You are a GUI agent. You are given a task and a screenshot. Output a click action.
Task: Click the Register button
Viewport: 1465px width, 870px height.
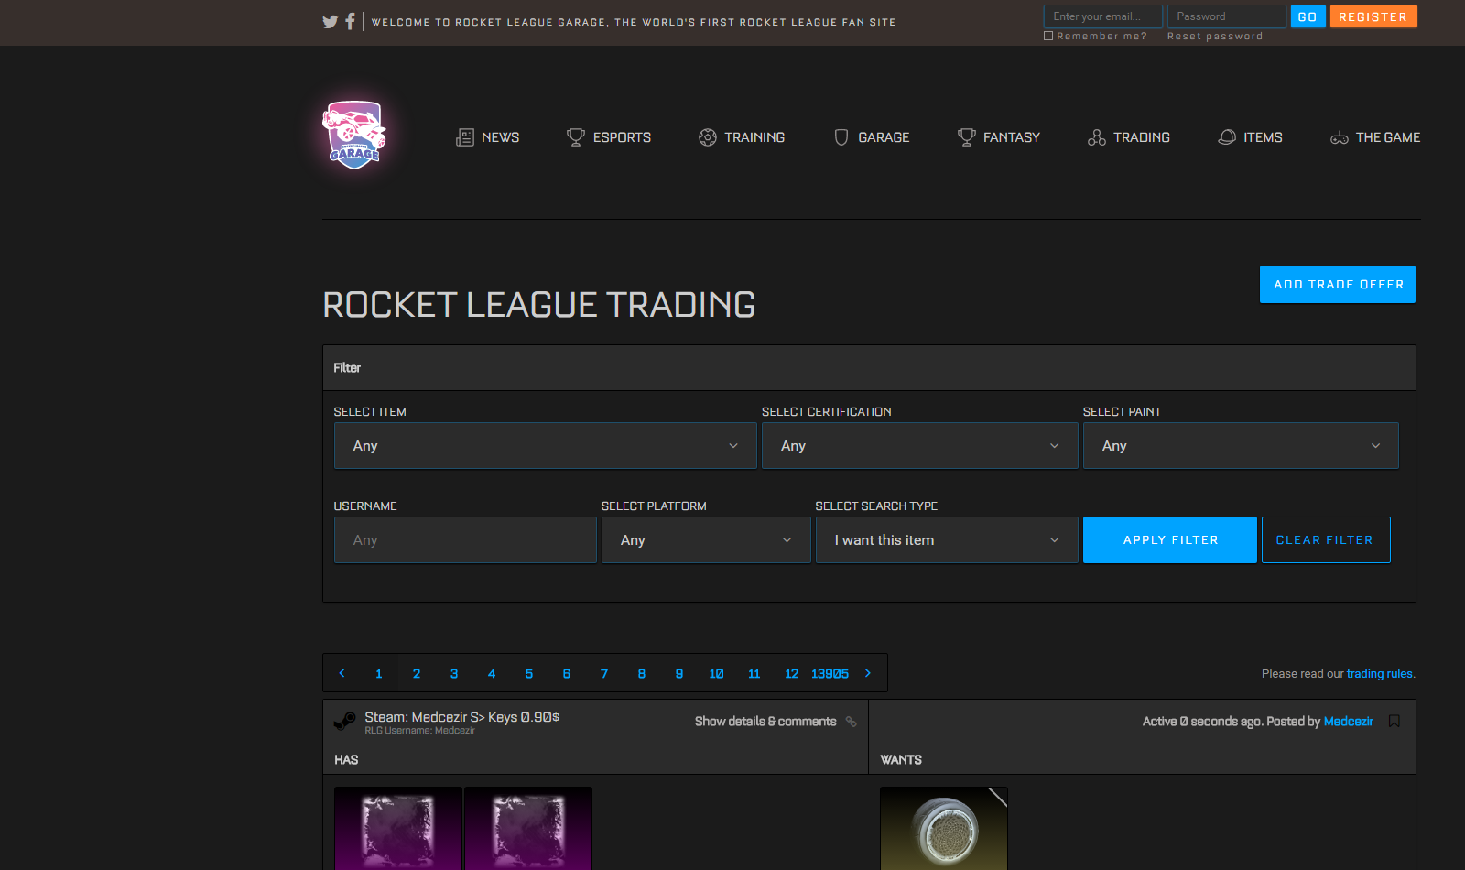point(1373,16)
